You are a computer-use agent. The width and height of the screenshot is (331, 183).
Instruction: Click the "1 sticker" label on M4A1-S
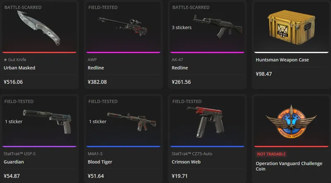pyautogui.click(x=98, y=121)
